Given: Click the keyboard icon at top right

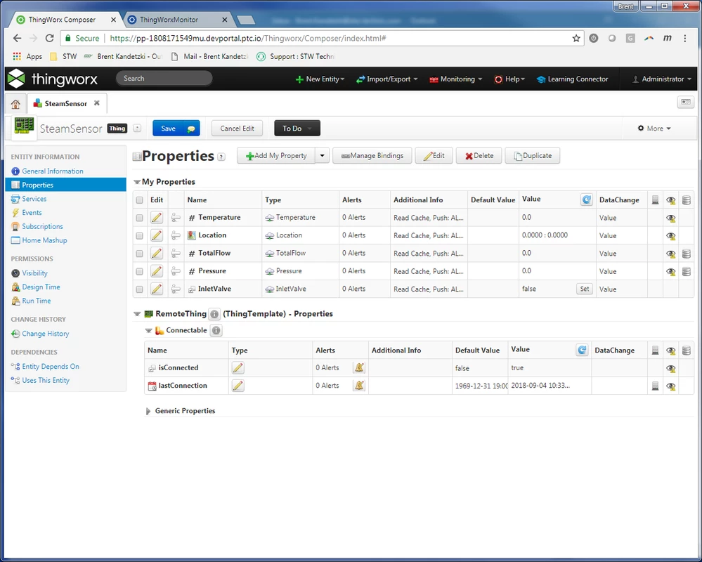Looking at the screenshot, I should point(685,103).
